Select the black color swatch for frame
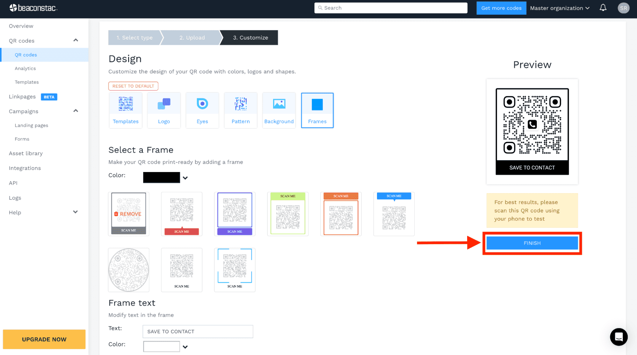Image resolution: width=637 pixels, height=355 pixels. click(x=162, y=177)
